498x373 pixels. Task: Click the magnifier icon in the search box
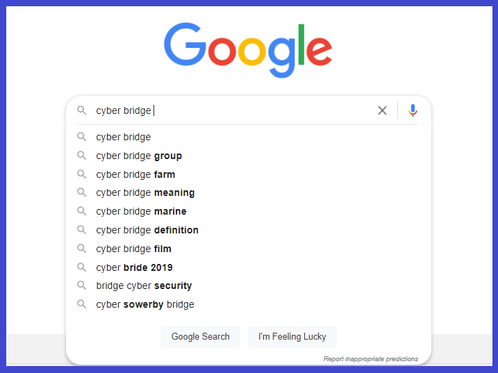(x=82, y=110)
